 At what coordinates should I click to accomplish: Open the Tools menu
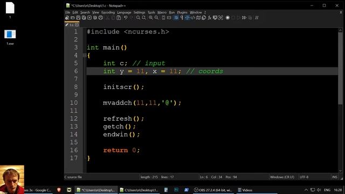point(151,12)
